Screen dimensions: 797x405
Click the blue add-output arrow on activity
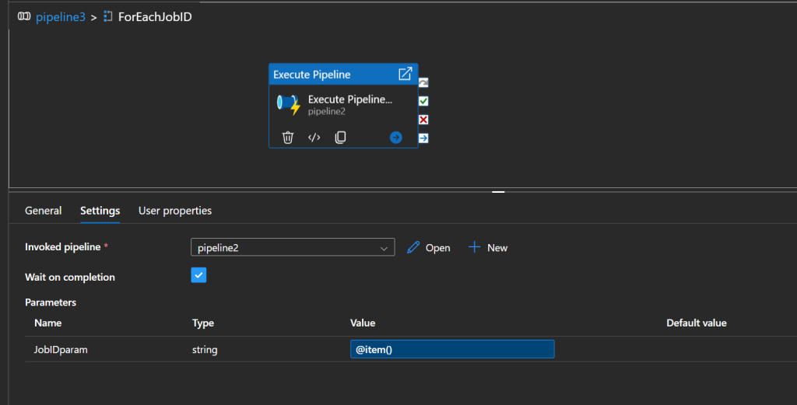[x=395, y=138]
